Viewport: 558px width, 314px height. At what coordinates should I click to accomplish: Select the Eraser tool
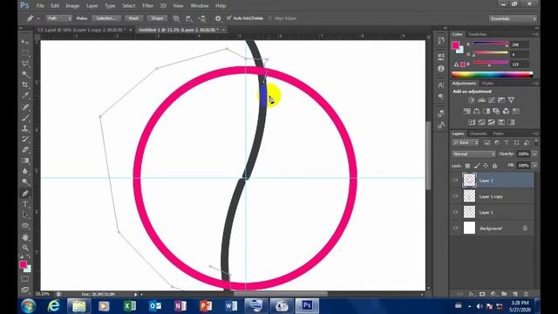coord(25,149)
